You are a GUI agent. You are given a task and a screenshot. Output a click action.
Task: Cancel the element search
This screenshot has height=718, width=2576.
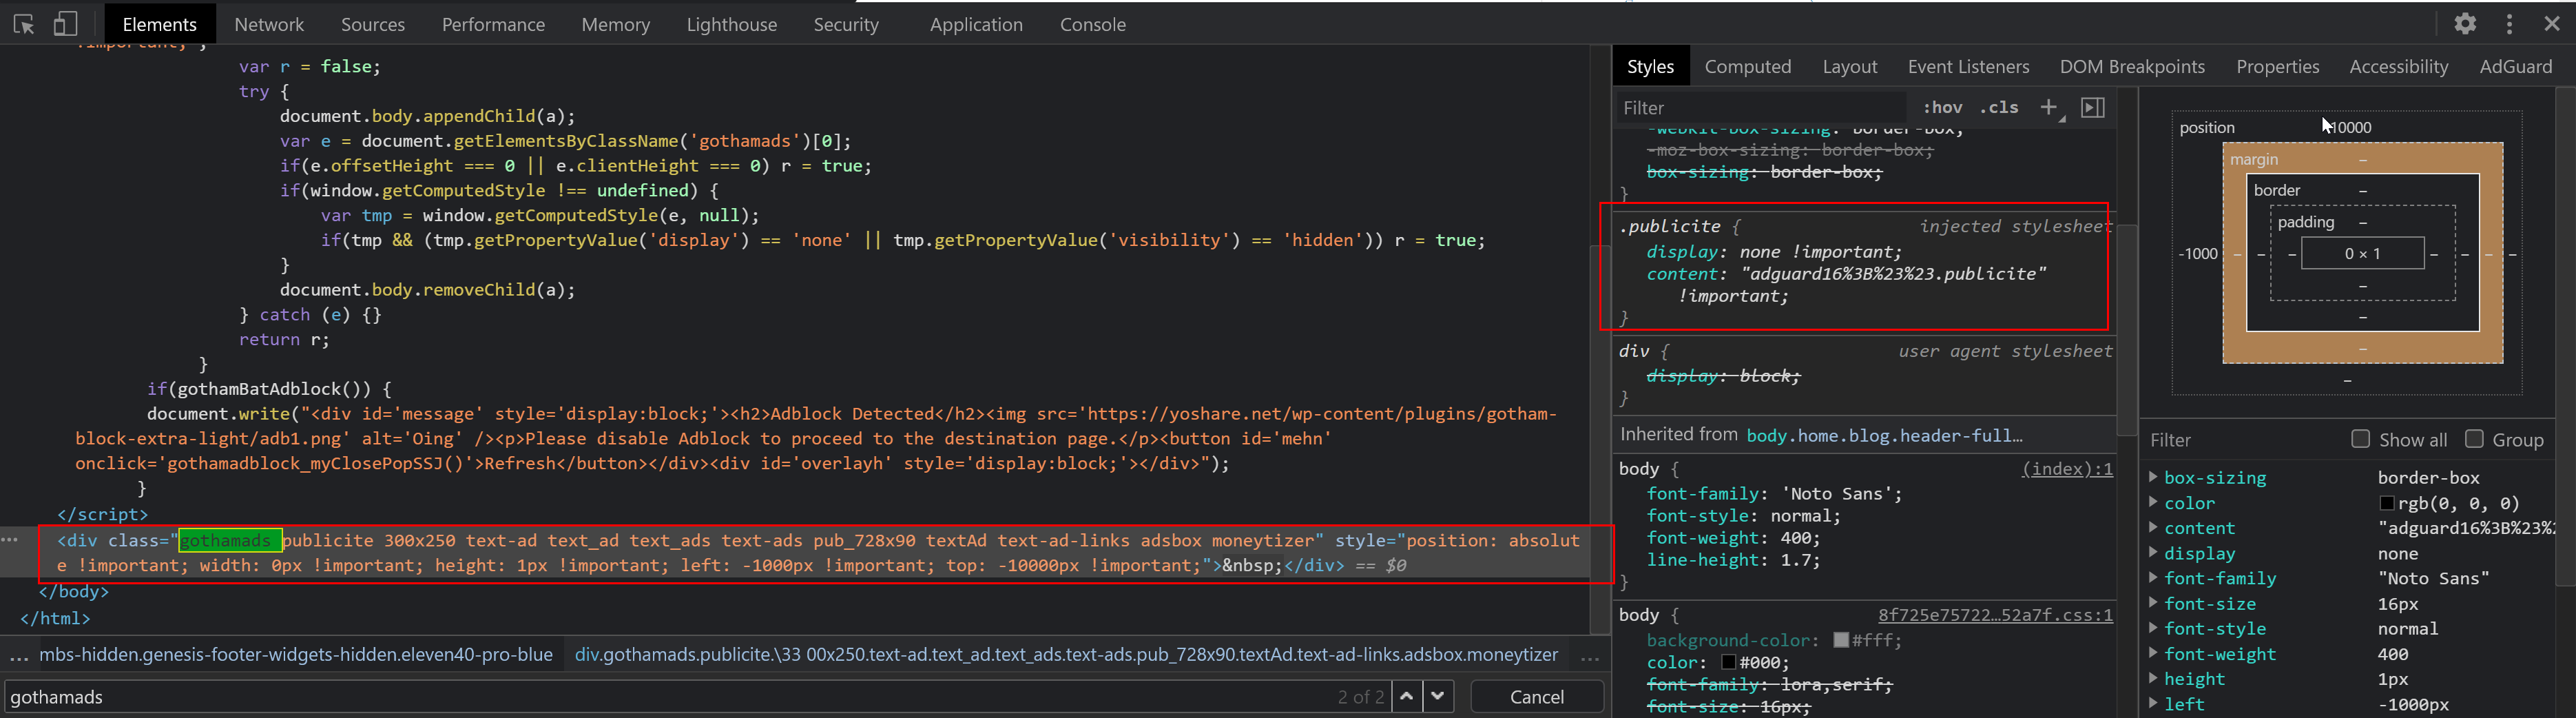(1537, 697)
